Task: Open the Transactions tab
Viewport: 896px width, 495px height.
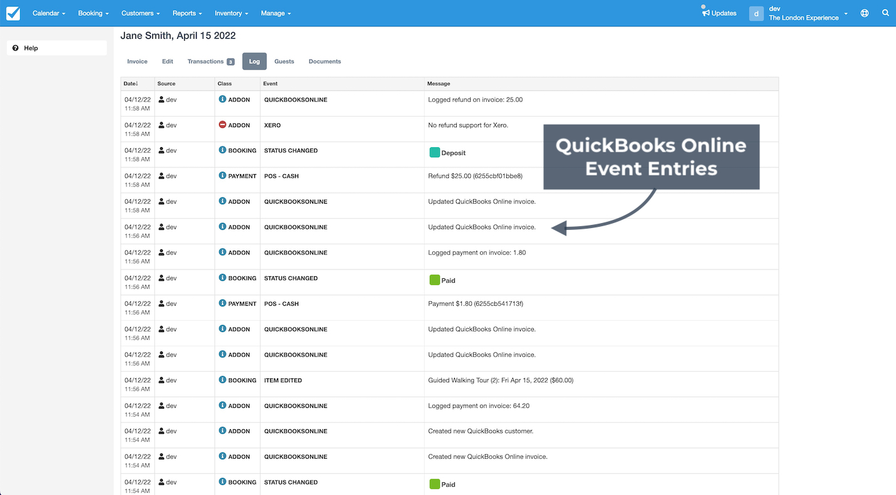Action: (211, 61)
